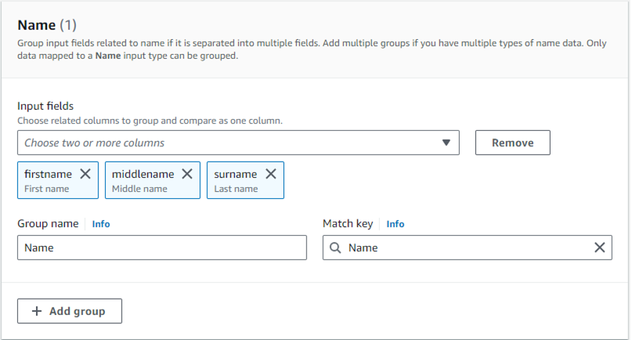Click into the Match key search field

464,248
